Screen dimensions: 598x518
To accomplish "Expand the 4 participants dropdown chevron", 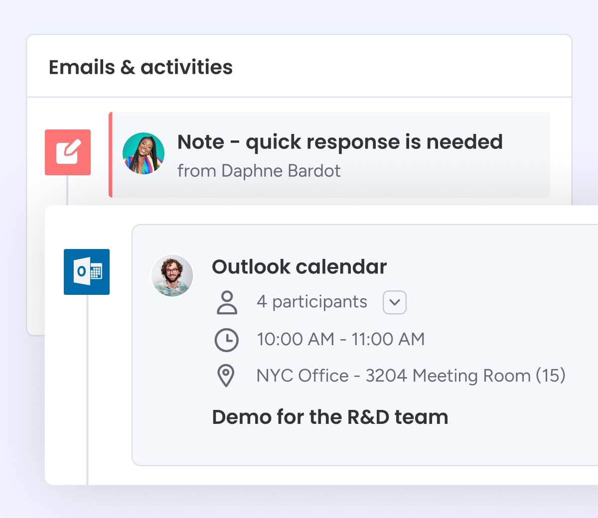I will [x=395, y=302].
